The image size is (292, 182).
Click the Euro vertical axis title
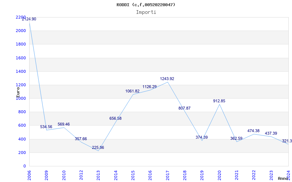click(18, 92)
